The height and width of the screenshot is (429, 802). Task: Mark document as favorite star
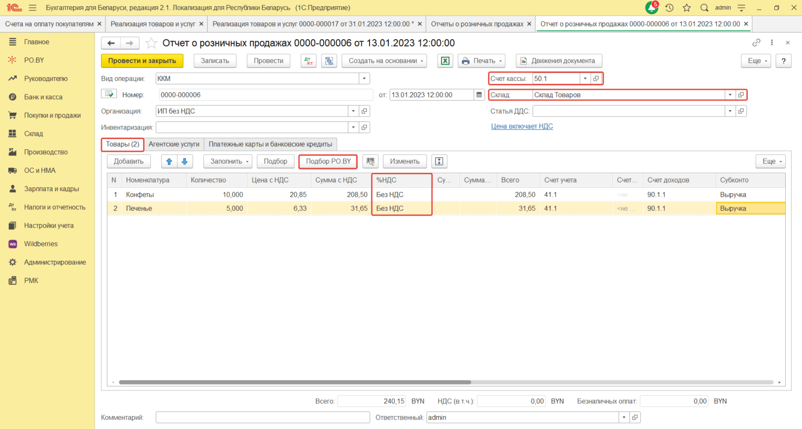151,43
